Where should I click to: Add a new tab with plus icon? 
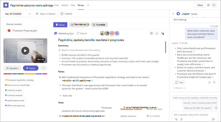(88, 5)
